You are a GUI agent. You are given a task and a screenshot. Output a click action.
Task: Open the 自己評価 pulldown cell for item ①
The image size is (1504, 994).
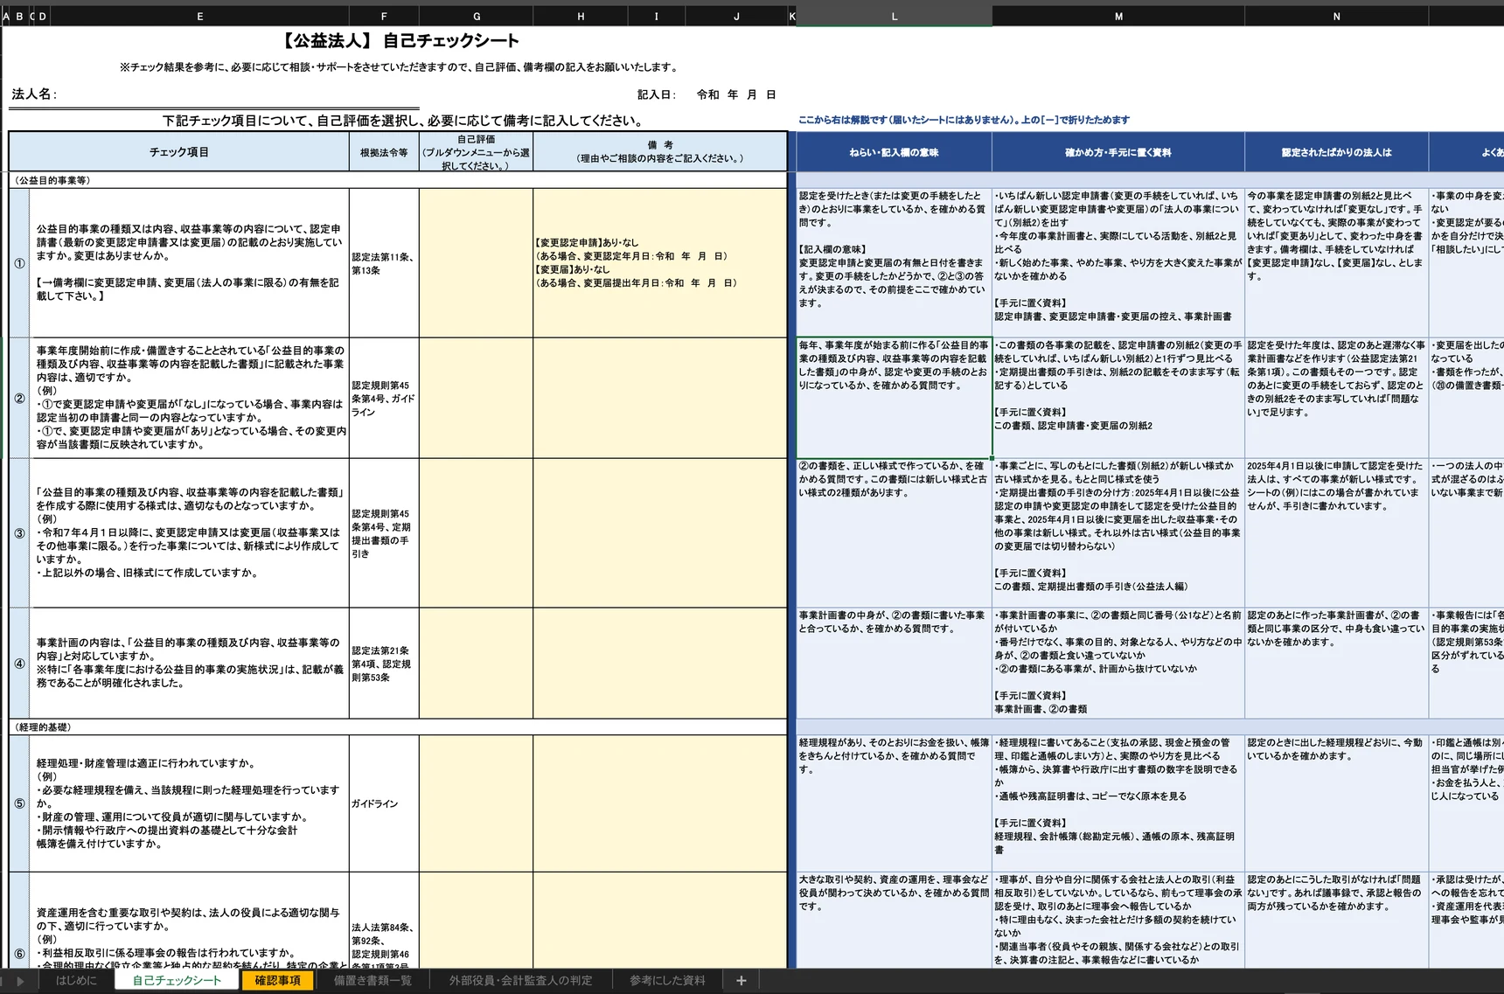pyautogui.click(x=477, y=263)
